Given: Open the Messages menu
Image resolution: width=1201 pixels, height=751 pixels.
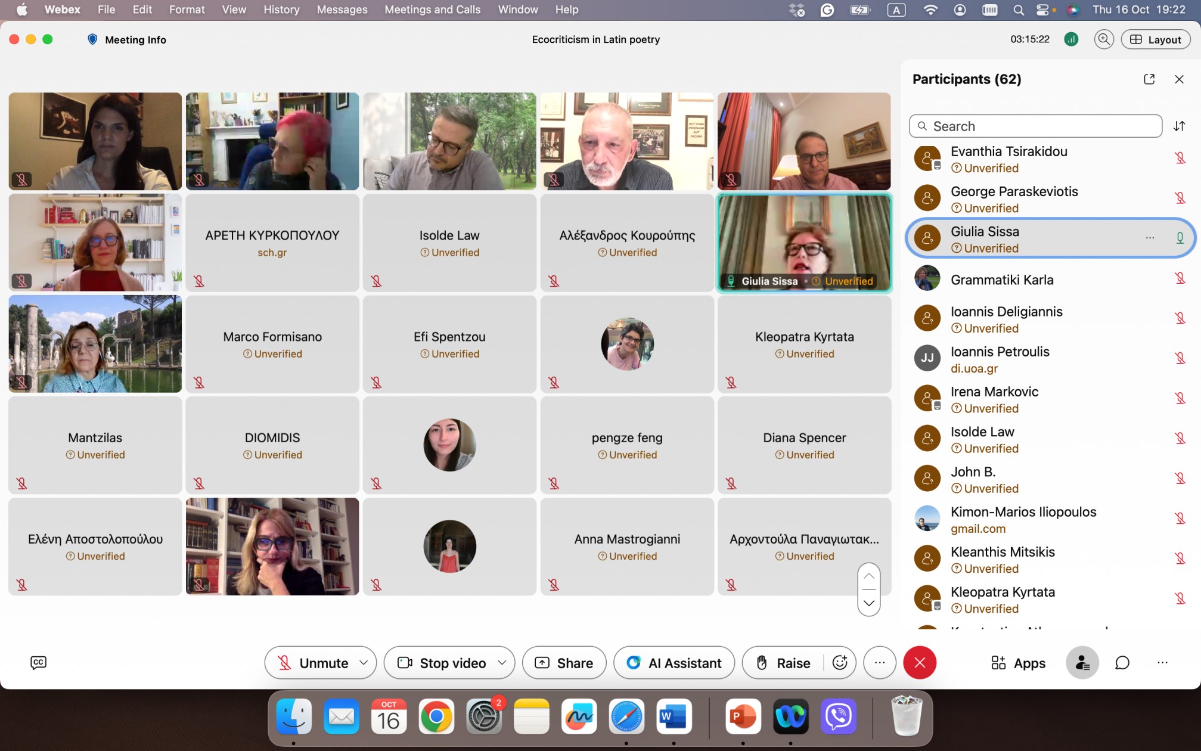Looking at the screenshot, I should 342,10.
